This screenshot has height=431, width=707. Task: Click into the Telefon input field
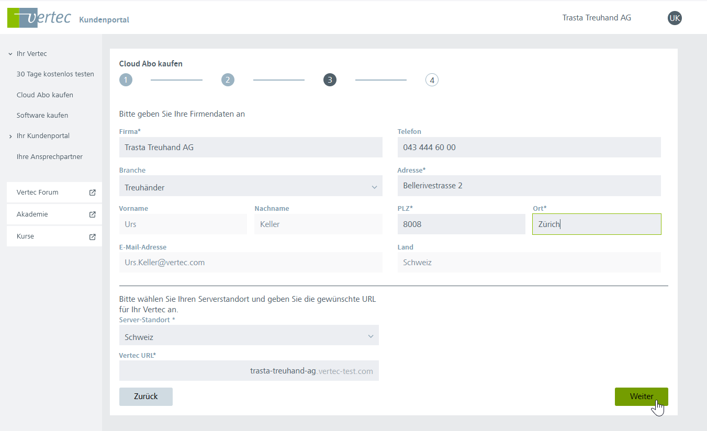(x=529, y=148)
